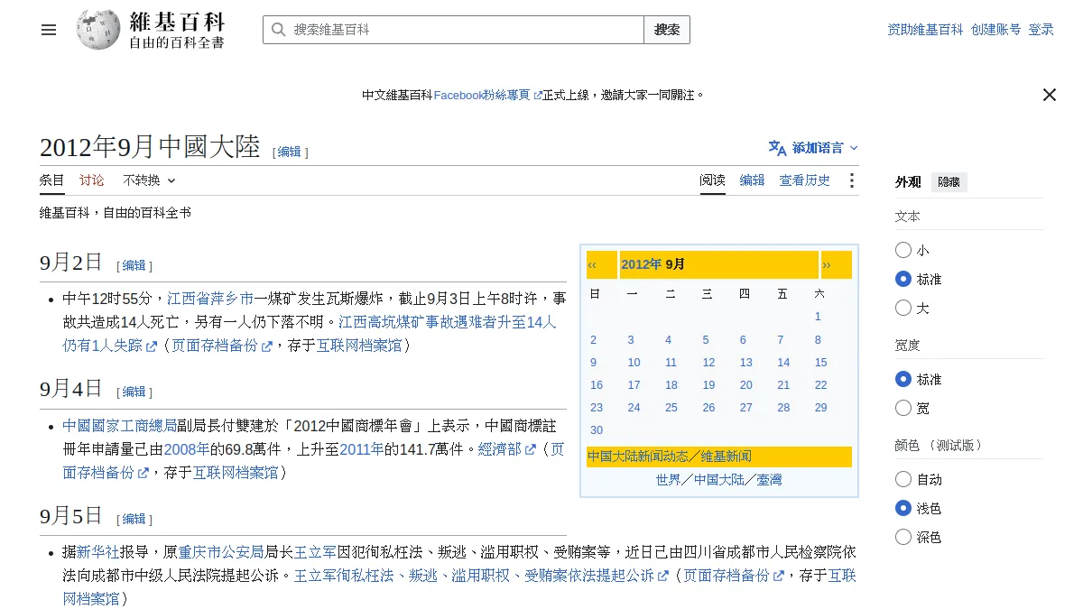Open 页面存档备份 link in 9月2日 entry
1083x609 pixels.
pos(221,346)
